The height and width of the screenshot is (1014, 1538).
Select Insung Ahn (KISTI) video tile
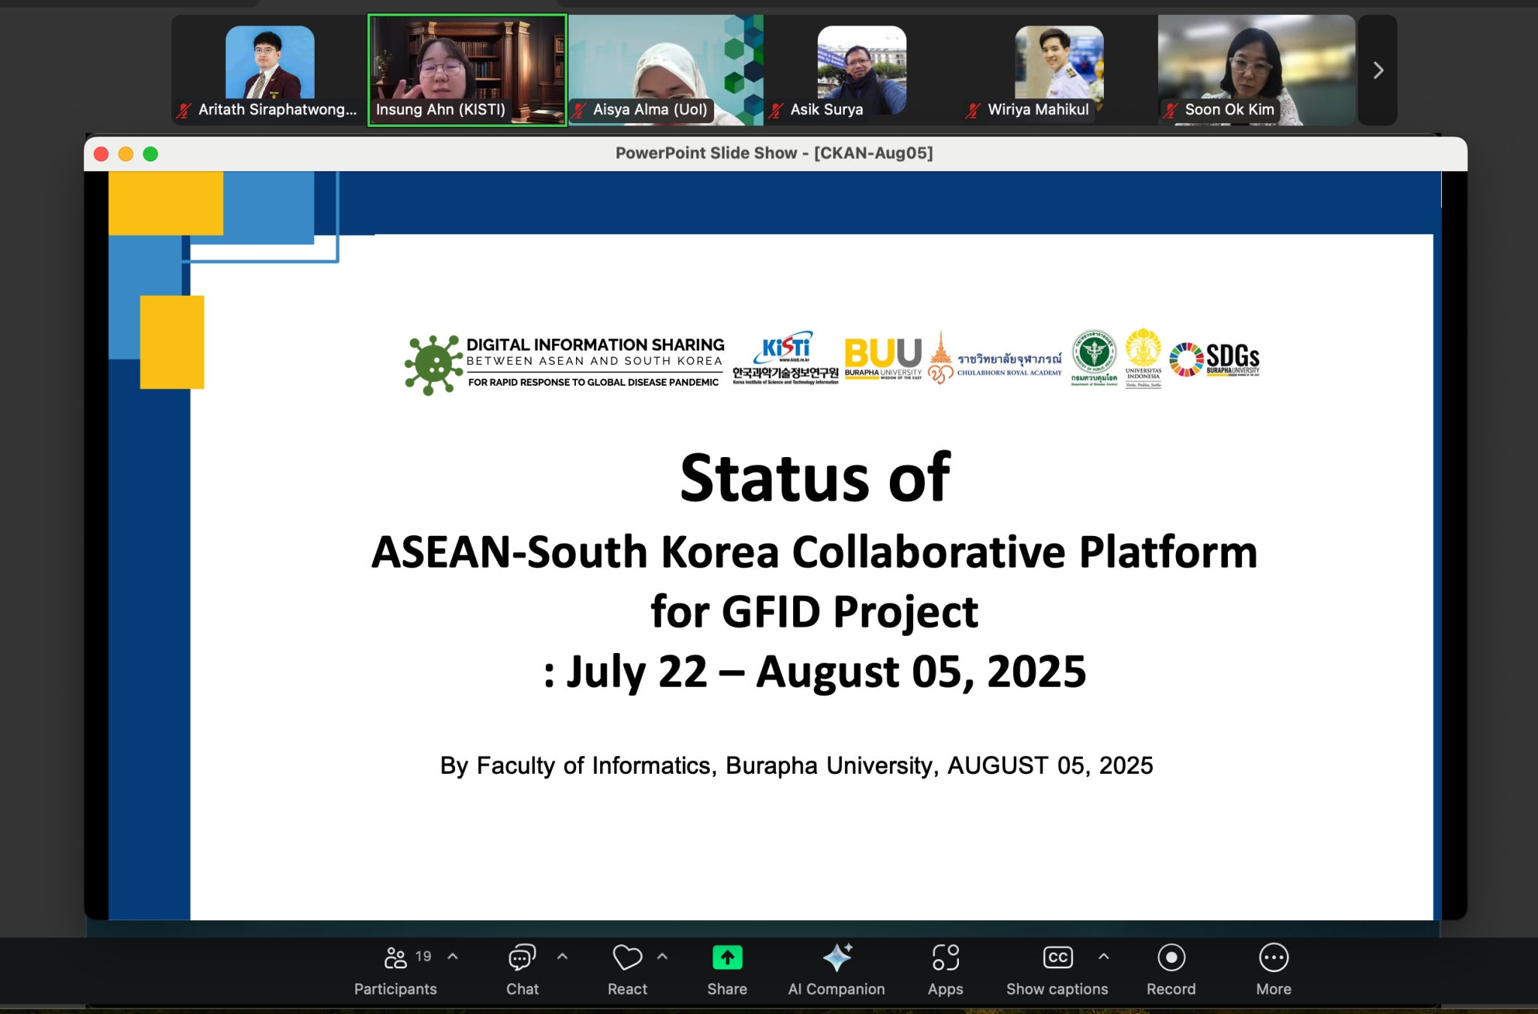point(467,71)
